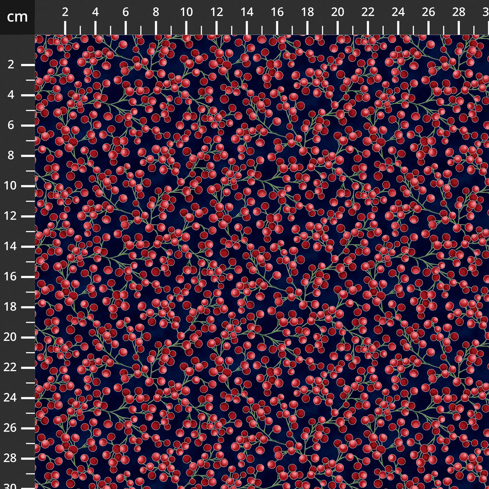489x489 pixels.
Task: Select the 20 on the vertical ruler
Action: tap(11, 337)
